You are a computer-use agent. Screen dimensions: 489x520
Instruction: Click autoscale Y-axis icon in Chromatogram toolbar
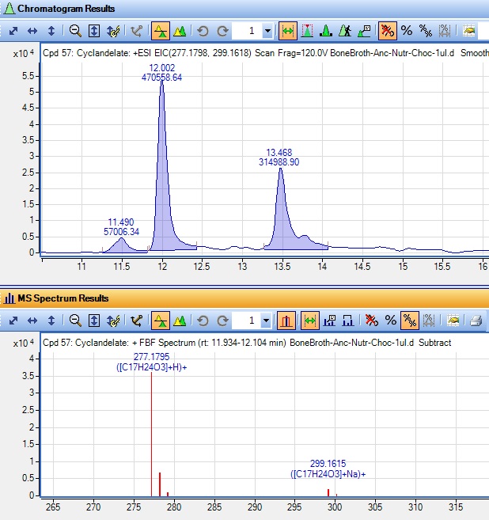click(x=94, y=31)
